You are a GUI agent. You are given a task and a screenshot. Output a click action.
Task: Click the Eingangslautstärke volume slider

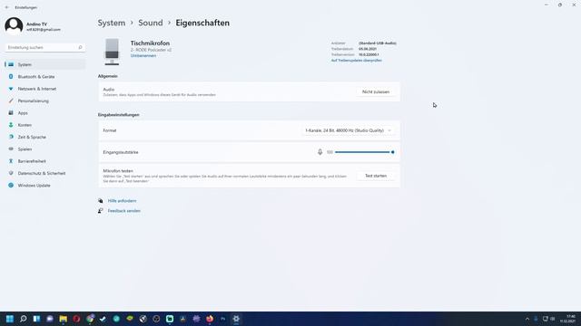[x=364, y=152]
